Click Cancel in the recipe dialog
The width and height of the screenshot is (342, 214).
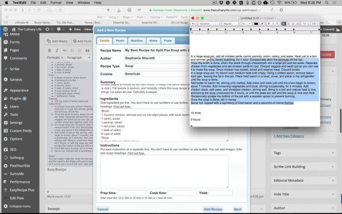[103, 209]
